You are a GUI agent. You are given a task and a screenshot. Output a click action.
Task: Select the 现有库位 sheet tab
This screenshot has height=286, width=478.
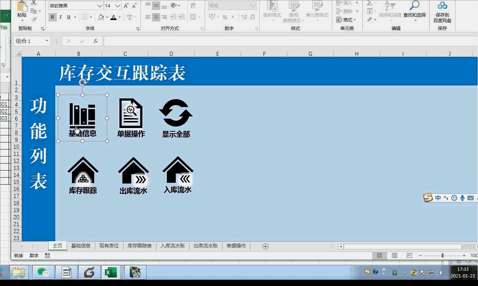(x=109, y=246)
